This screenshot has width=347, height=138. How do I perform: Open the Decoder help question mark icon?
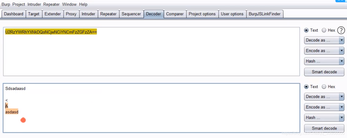tap(341, 30)
